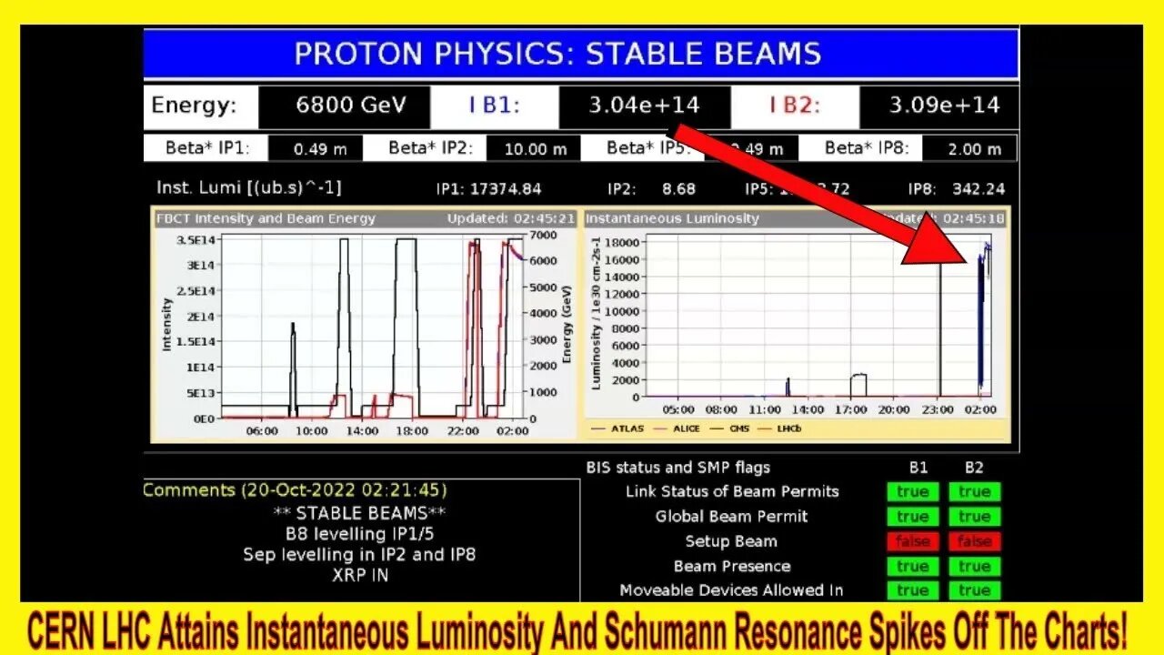Click the Updated: 02:45:21 timestamp

pos(511,218)
